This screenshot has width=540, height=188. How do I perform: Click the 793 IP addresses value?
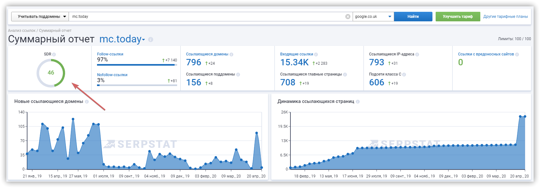pyautogui.click(x=377, y=62)
